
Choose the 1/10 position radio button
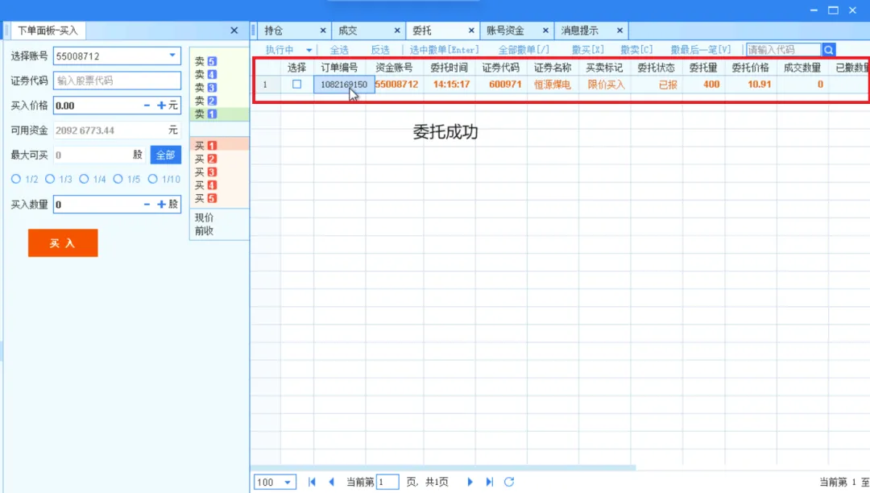coord(152,179)
